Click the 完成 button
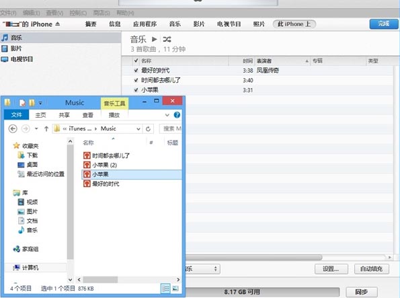The image size is (400, 298). 384,24
